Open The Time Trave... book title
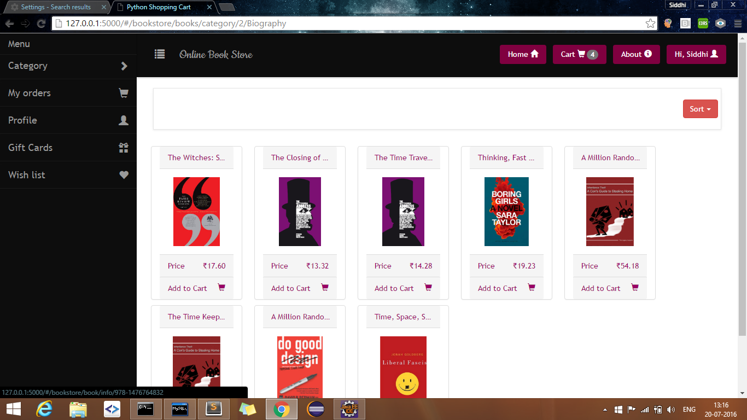Image resolution: width=747 pixels, height=420 pixels. coord(404,157)
